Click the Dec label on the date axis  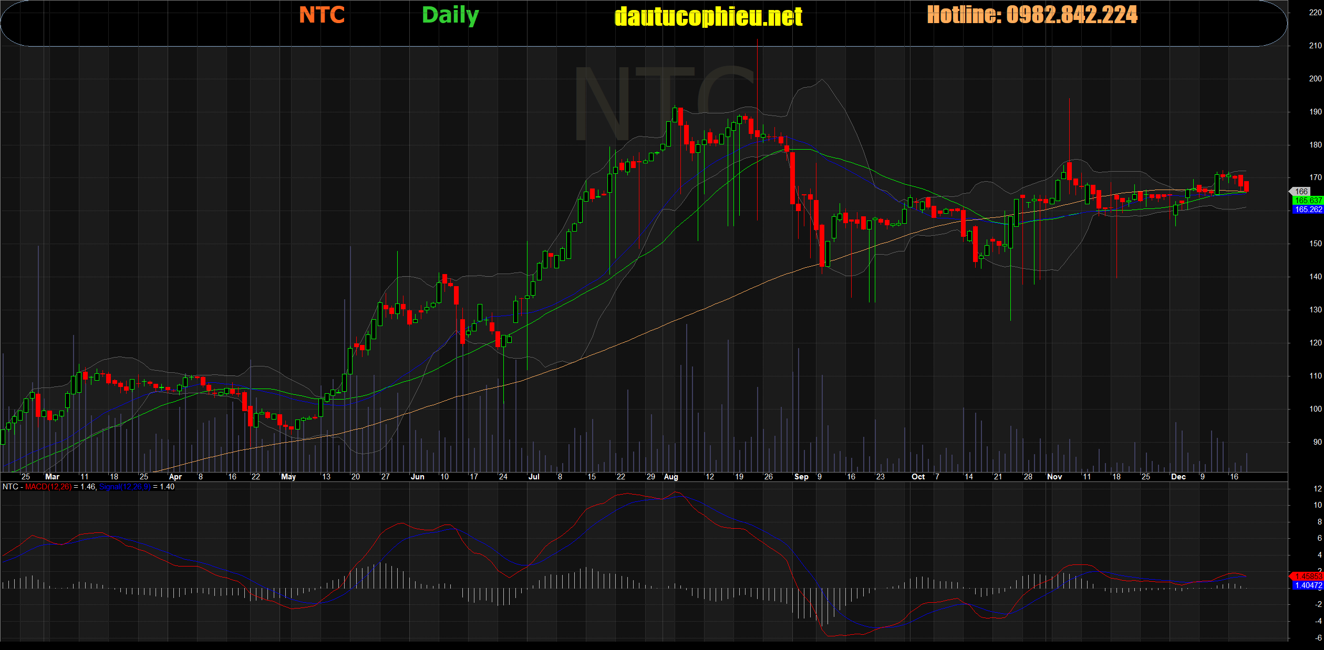pyautogui.click(x=1178, y=477)
